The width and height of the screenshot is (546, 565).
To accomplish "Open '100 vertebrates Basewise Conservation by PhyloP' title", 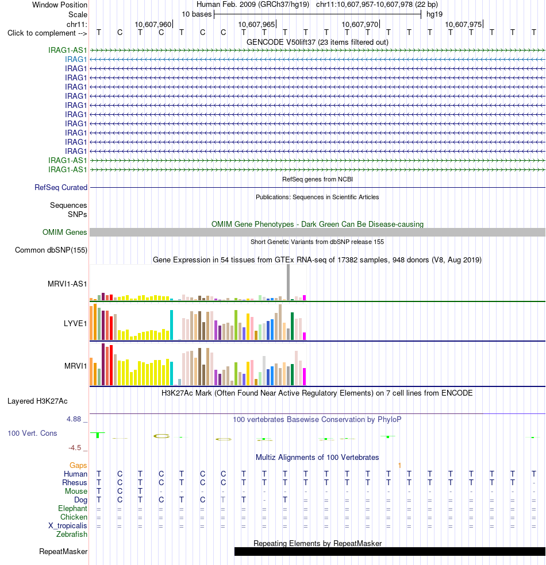I will click(x=317, y=419).
